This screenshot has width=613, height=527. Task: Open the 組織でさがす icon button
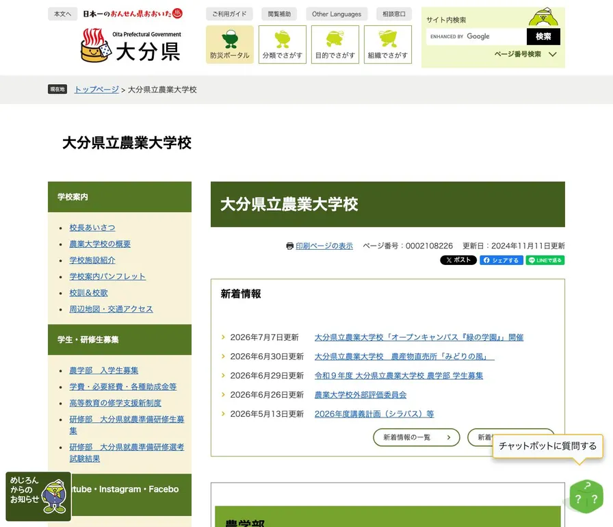388,44
